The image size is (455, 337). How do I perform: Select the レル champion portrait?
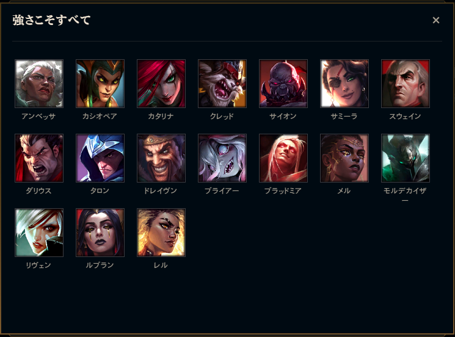point(161,233)
